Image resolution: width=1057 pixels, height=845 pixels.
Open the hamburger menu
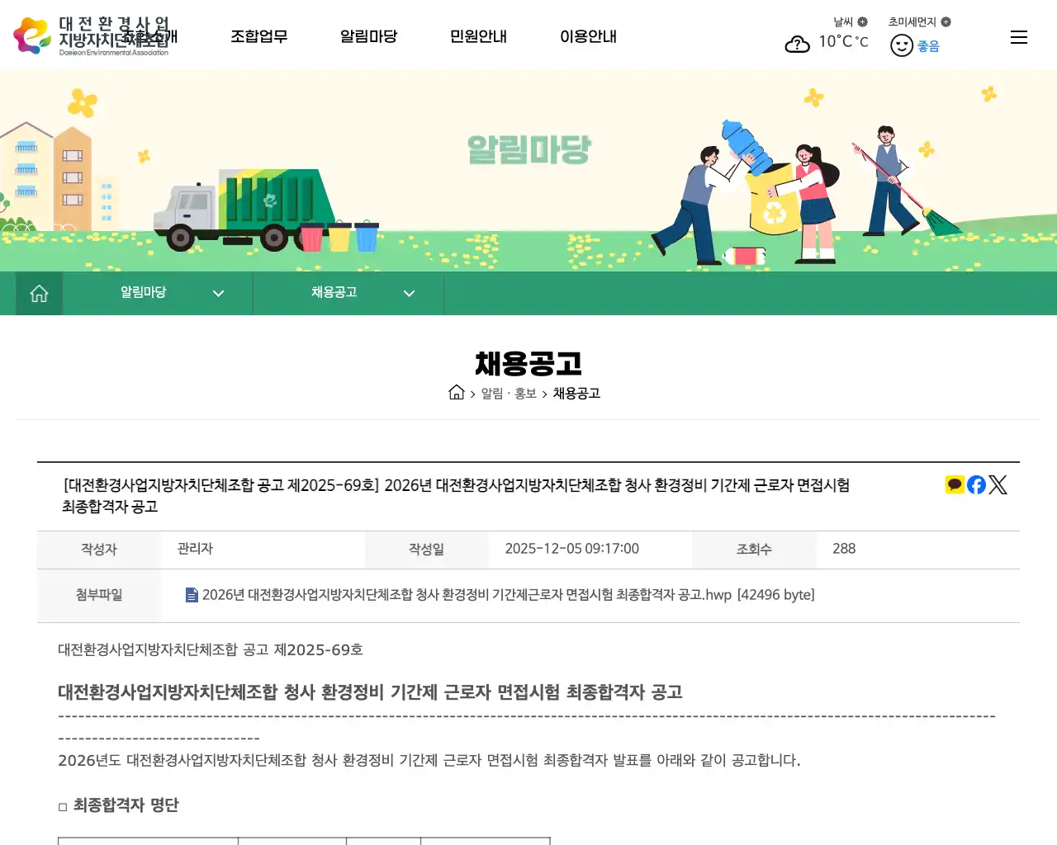1018,37
